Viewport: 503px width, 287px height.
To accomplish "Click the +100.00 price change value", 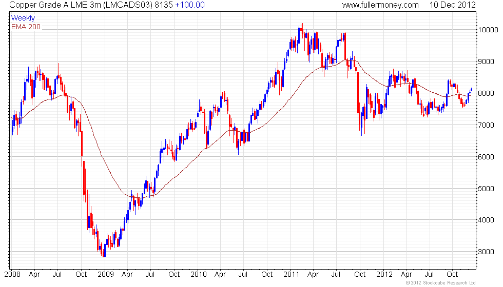I will pyautogui.click(x=190, y=5).
